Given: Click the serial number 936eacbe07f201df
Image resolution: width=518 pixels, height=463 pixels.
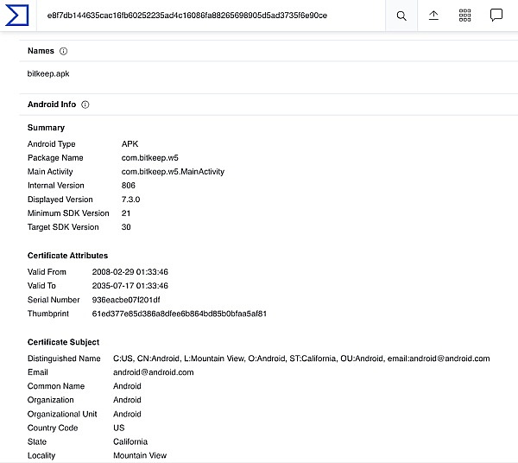Looking at the screenshot, I should (x=126, y=300).
